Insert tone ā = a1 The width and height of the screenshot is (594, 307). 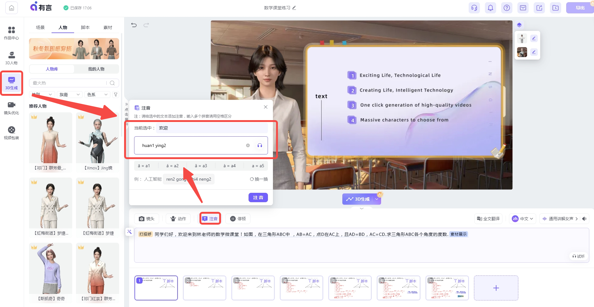[144, 166]
